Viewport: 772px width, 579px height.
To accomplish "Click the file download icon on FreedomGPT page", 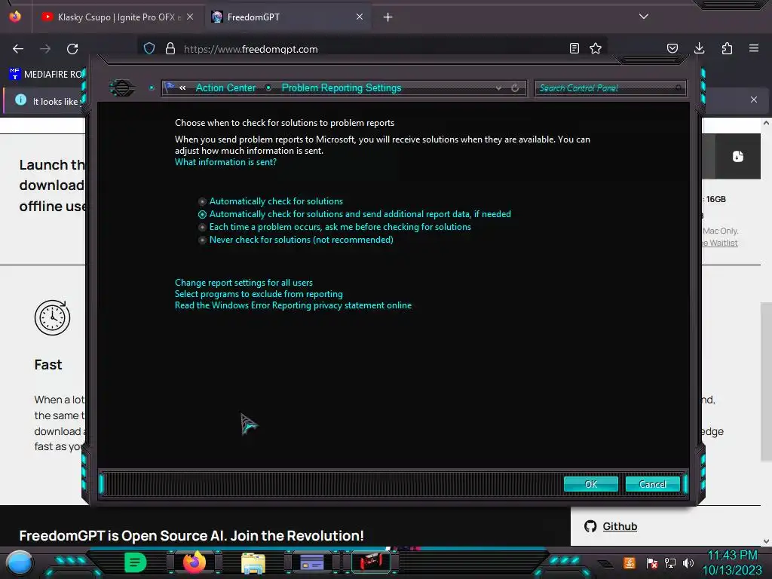I will tap(737, 156).
